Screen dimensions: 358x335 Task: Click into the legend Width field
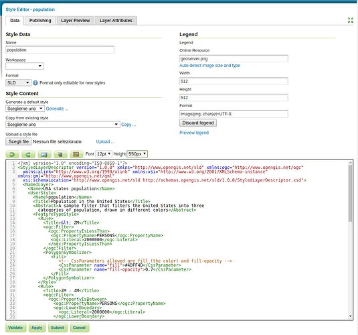pyautogui.click(x=234, y=82)
